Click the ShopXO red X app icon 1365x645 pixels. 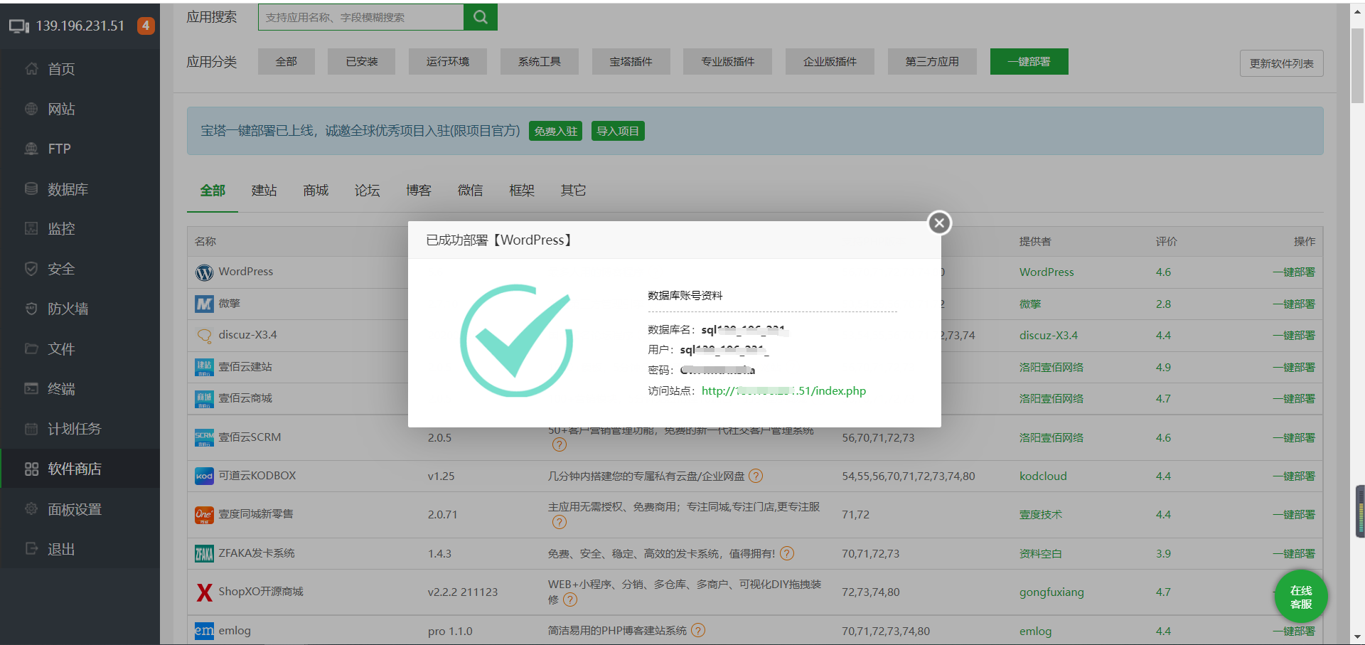[204, 592]
